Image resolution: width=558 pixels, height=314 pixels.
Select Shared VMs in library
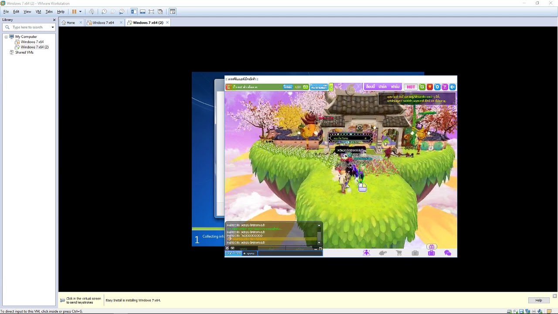24,52
